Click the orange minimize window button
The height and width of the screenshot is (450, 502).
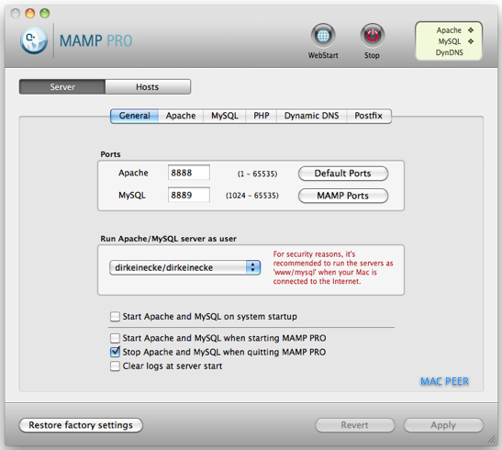tap(30, 13)
